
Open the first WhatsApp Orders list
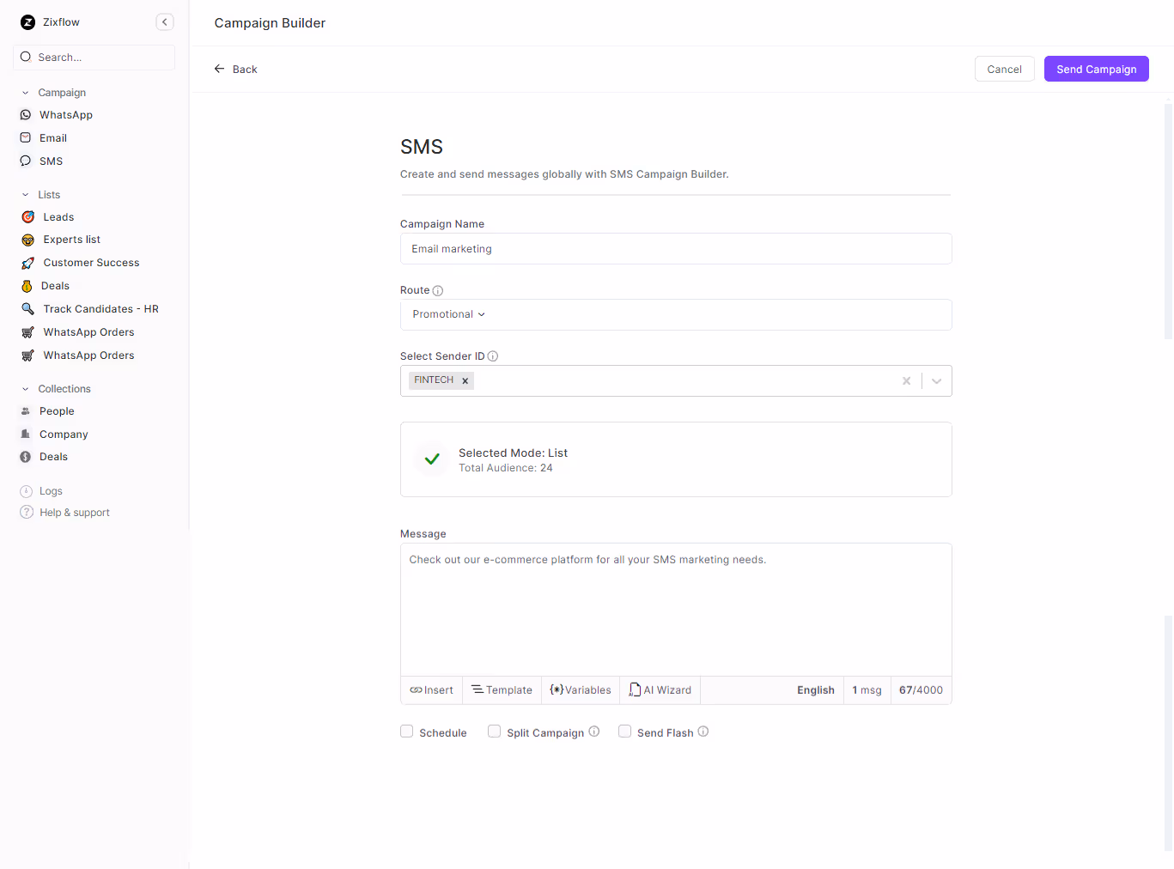click(x=88, y=332)
